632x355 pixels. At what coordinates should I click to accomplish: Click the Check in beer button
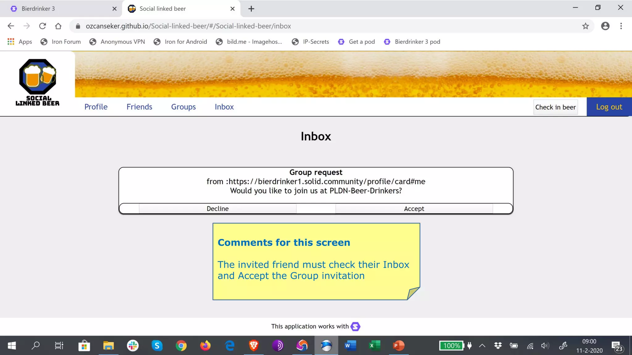[555, 107]
